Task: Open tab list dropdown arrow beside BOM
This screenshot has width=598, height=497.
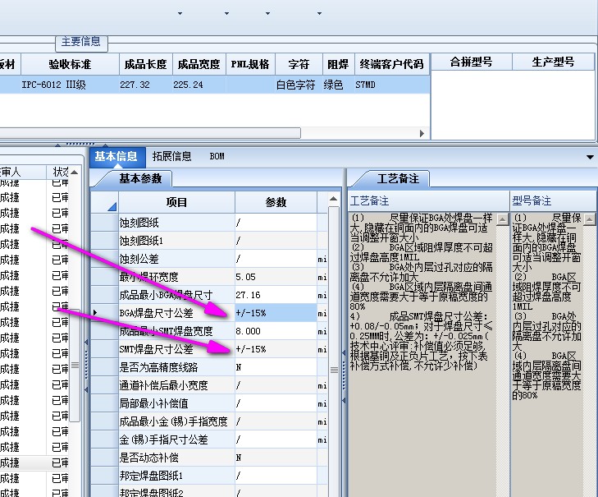Action: [590, 158]
